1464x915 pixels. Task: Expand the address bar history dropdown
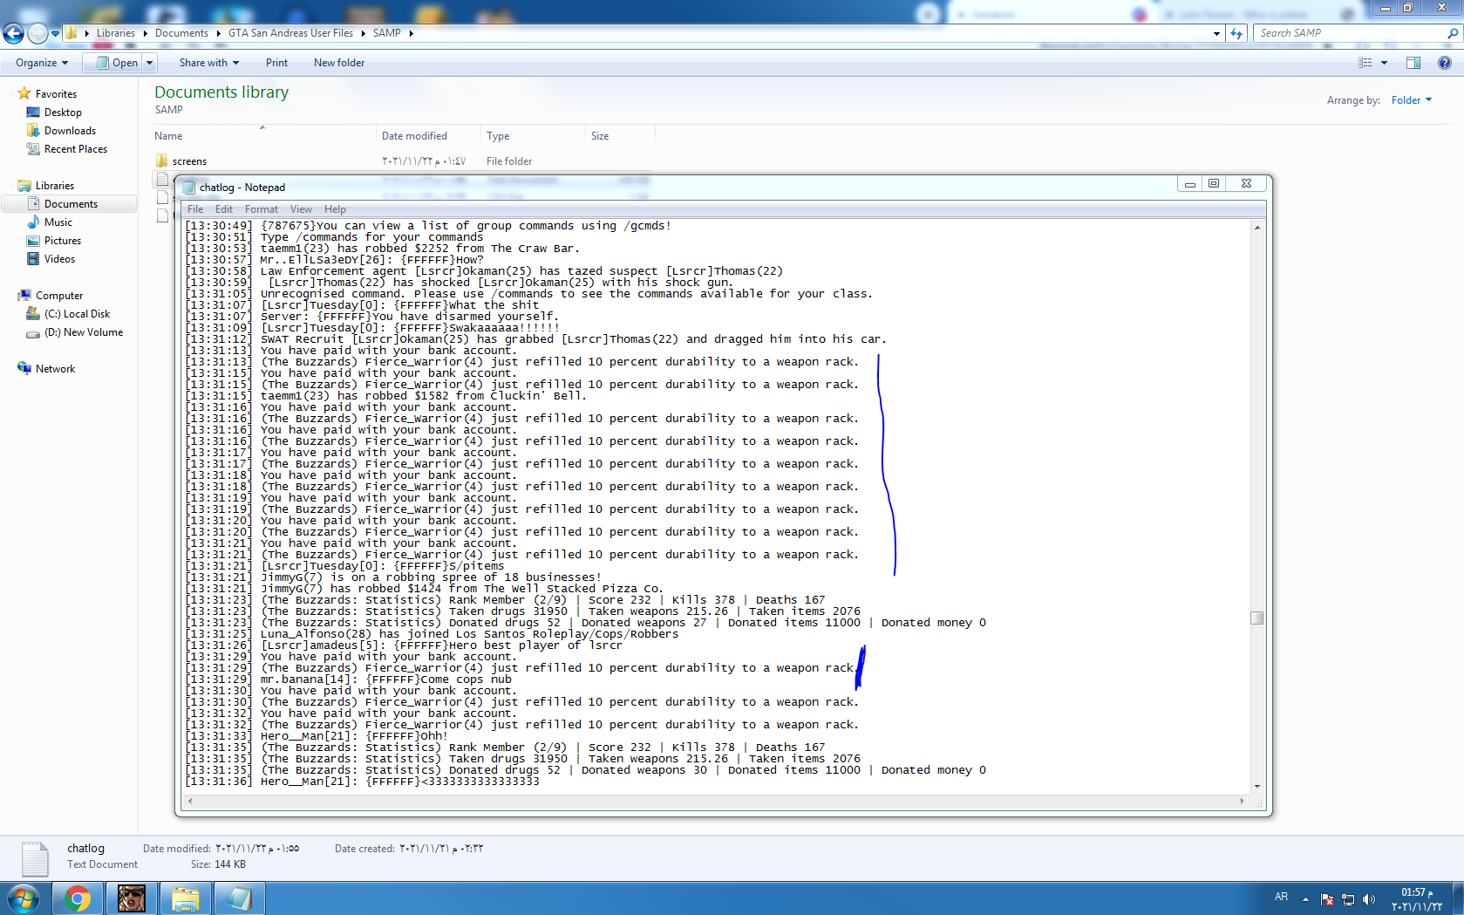(x=1216, y=33)
